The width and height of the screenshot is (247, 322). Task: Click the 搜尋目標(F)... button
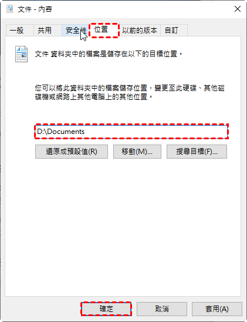[197, 152]
